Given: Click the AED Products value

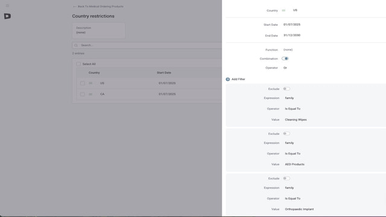Looking at the screenshot, I should point(295,164).
